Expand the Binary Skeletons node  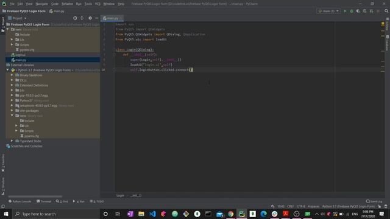tap(12, 75)
